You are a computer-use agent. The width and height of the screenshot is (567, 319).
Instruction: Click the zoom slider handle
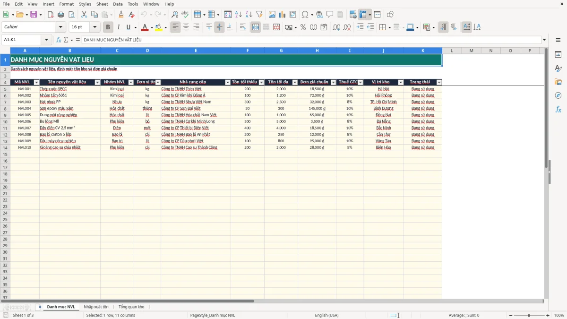coord(529,315)
